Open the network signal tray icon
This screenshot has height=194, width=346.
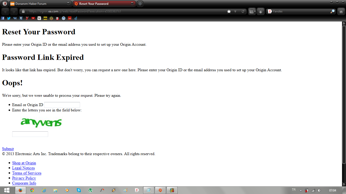(x=313, y=190)
